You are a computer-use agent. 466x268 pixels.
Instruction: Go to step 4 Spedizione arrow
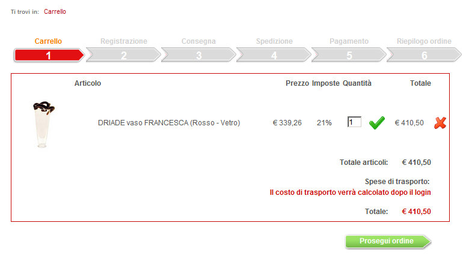pos(274,56)
